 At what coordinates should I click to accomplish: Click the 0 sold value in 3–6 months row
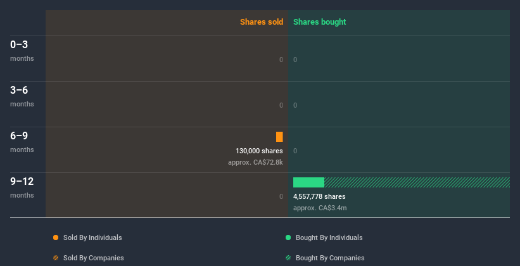(x=281, y=105)
